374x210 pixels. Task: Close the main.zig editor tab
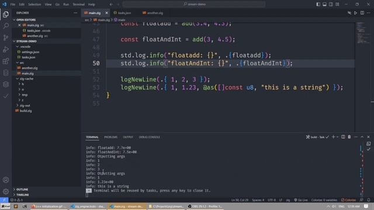pos(106,13)
